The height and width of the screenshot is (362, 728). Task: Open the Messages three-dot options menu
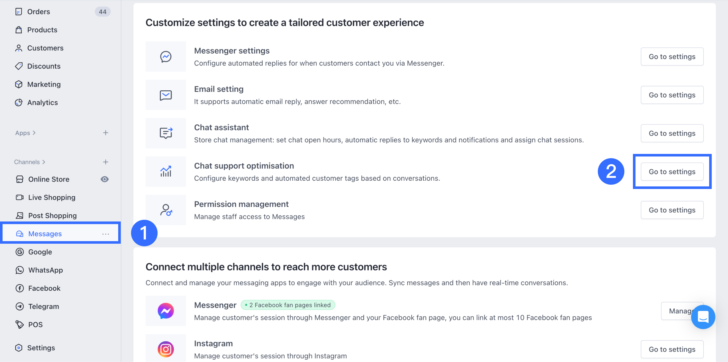pos(106,234)
